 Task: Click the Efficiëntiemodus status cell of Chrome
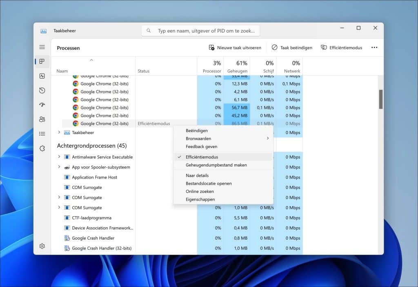tap(154, 123)
